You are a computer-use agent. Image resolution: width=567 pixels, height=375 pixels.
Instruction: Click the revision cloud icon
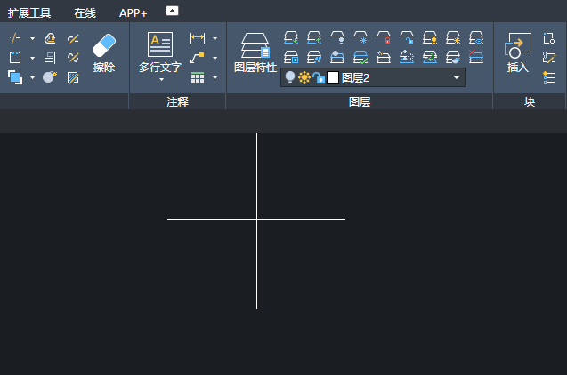50,38
